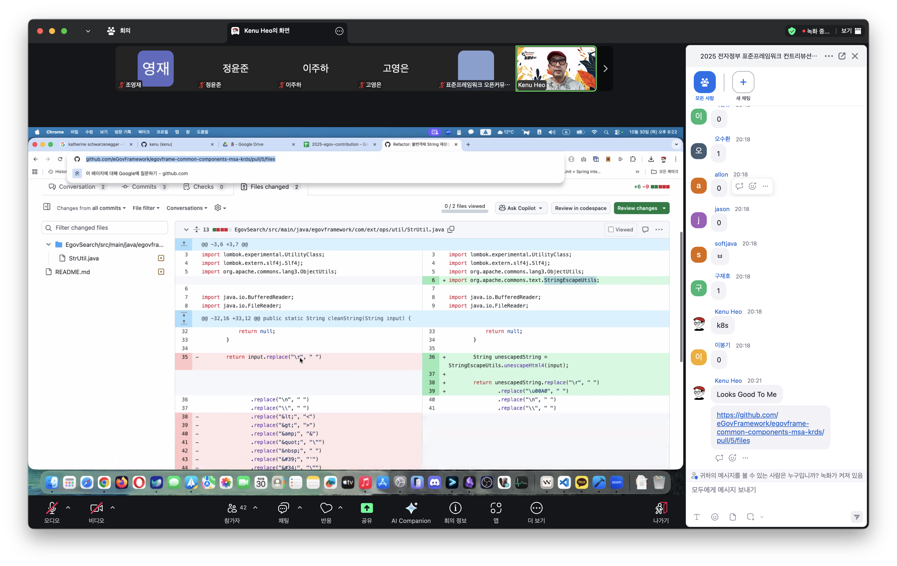897x566 pixels.
Task: Click the browser address bar URL
Action: 180,159
